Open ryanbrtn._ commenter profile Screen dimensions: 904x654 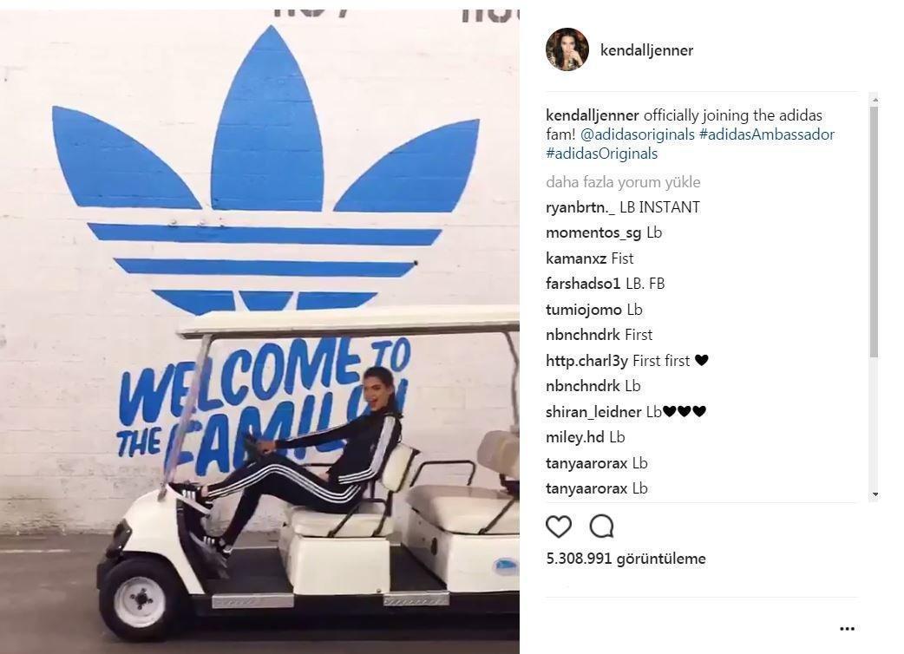tap(580, 207)
